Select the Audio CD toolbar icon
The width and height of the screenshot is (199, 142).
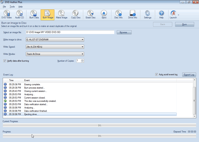19,15
